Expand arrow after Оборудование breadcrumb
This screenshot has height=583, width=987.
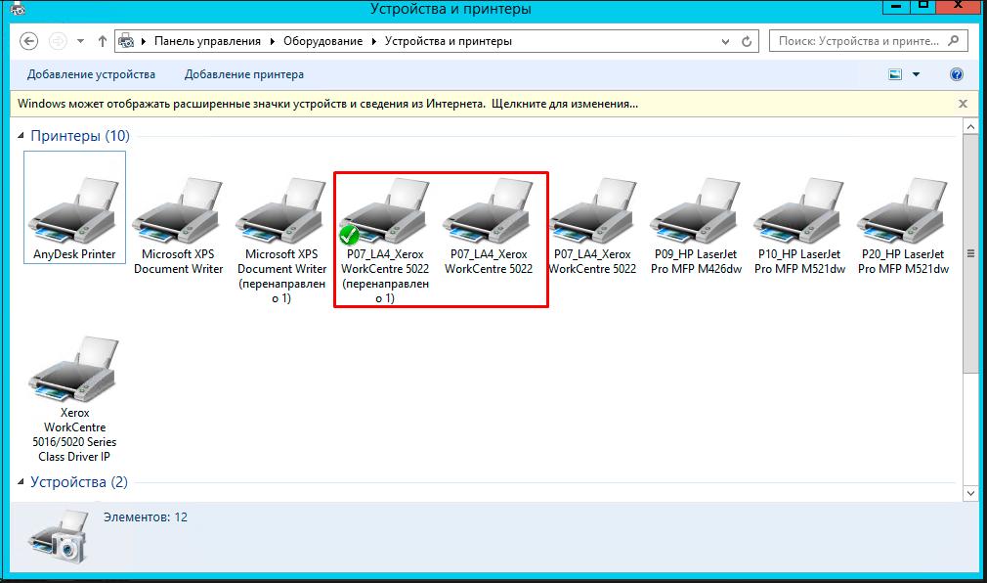pos(374,41)
